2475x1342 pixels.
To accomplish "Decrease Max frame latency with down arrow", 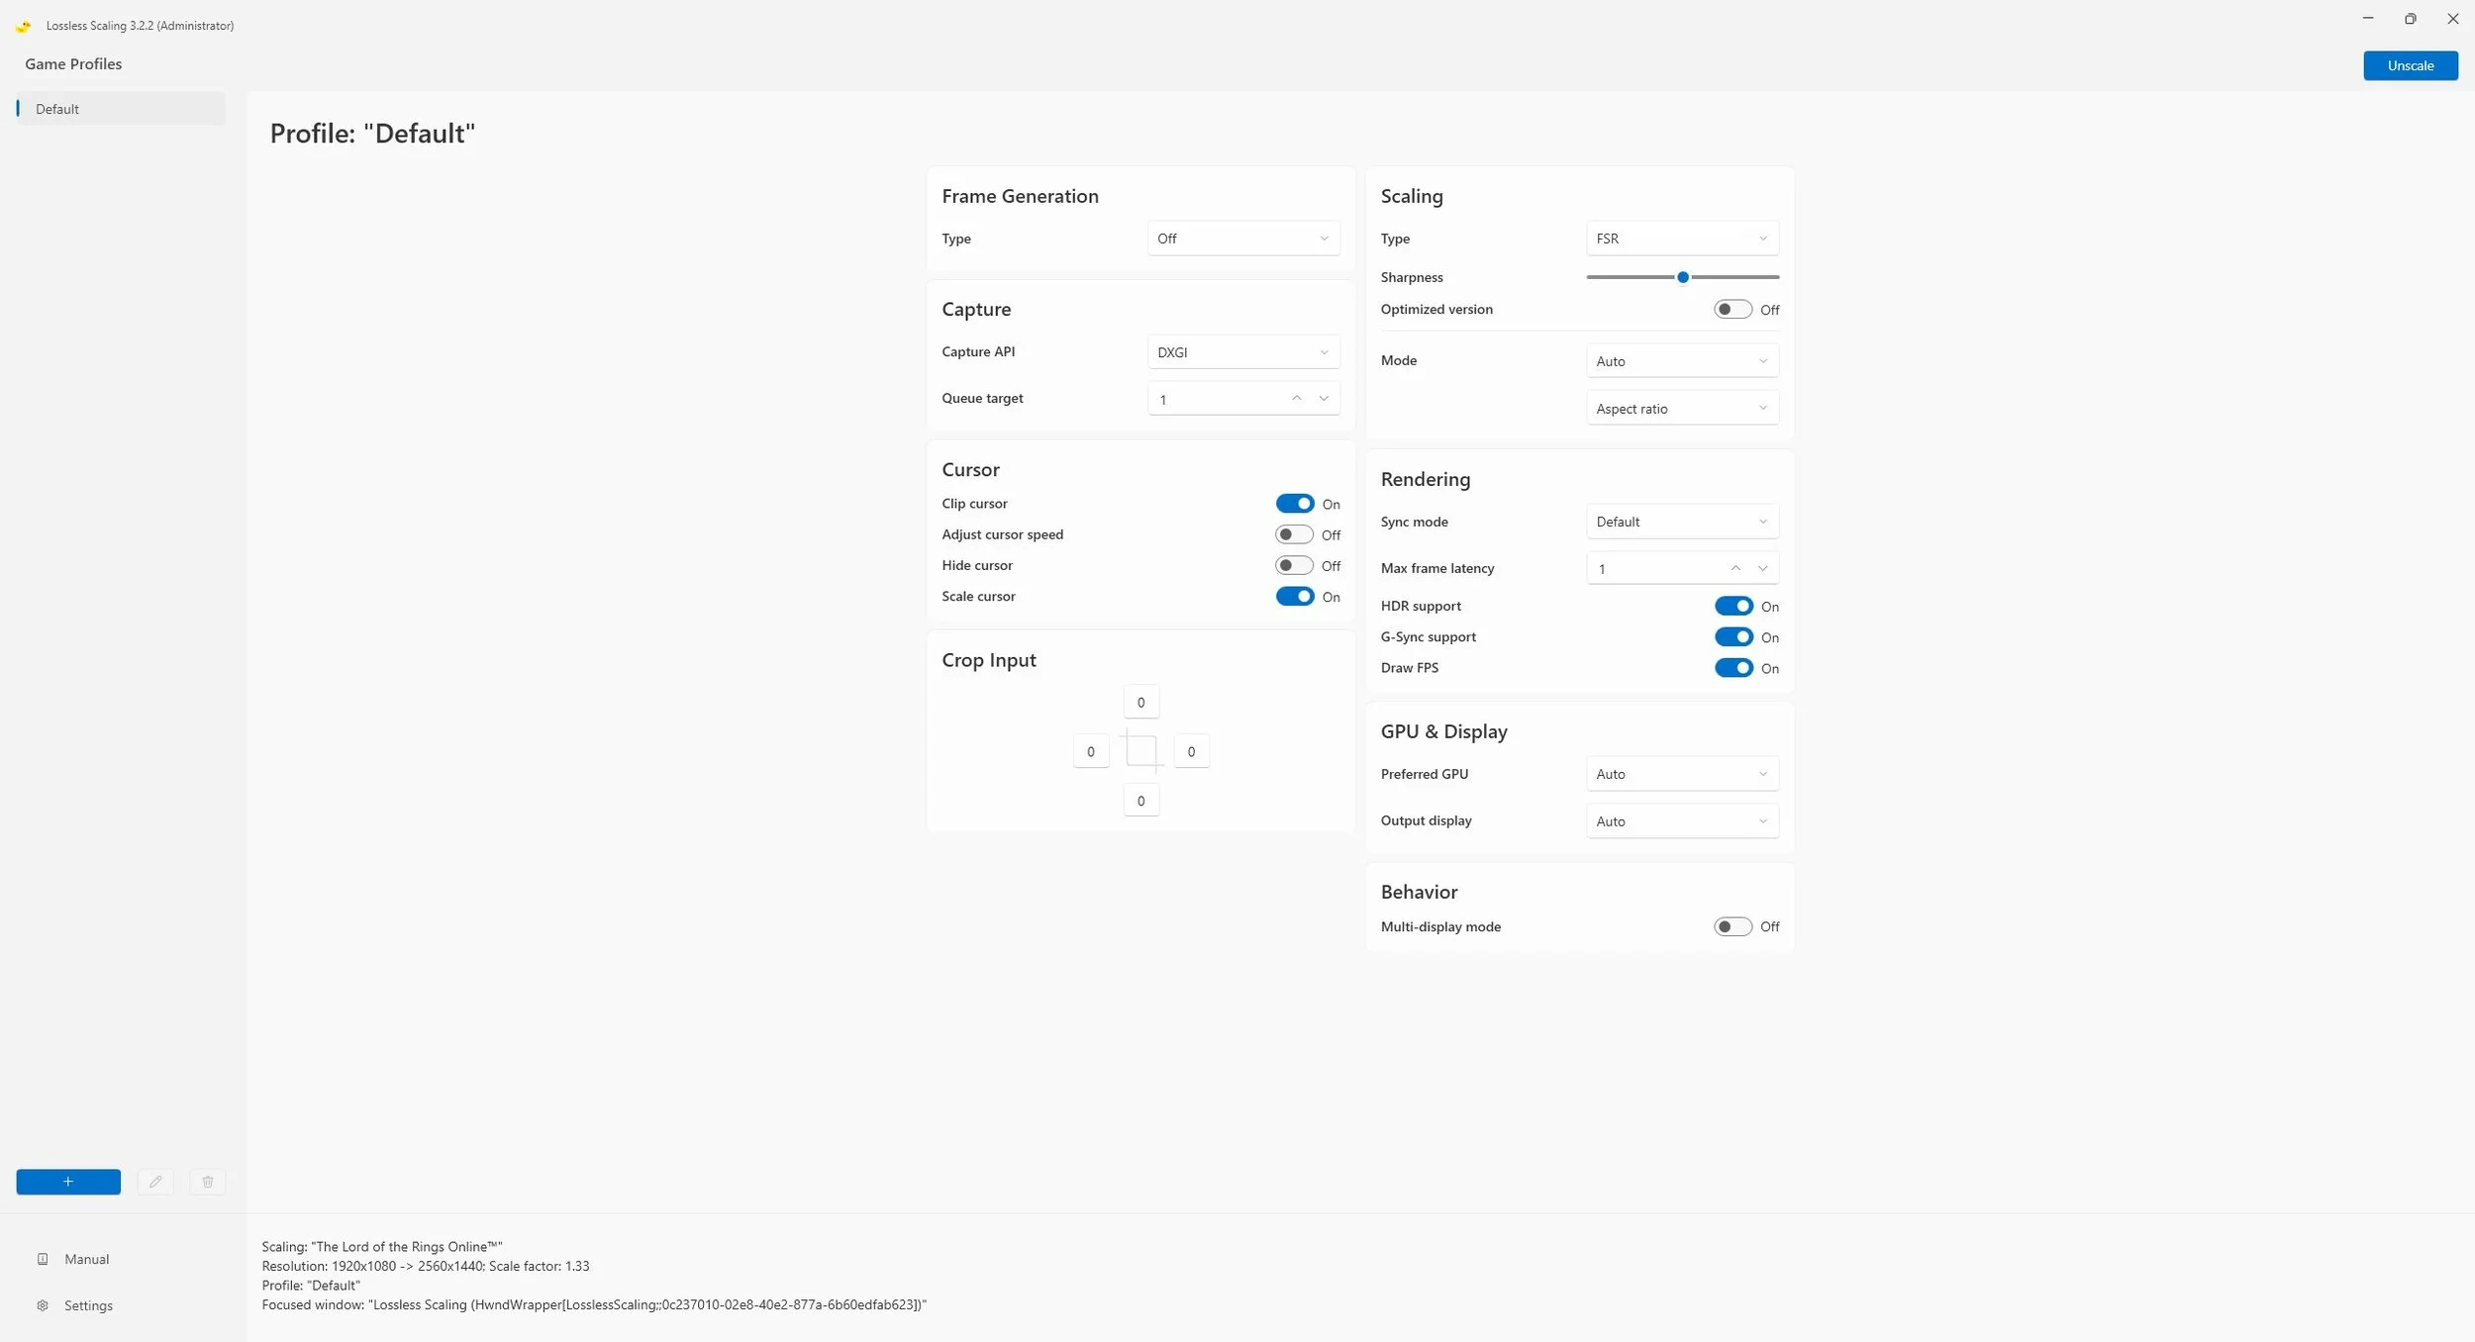I will click(1762, 568).
